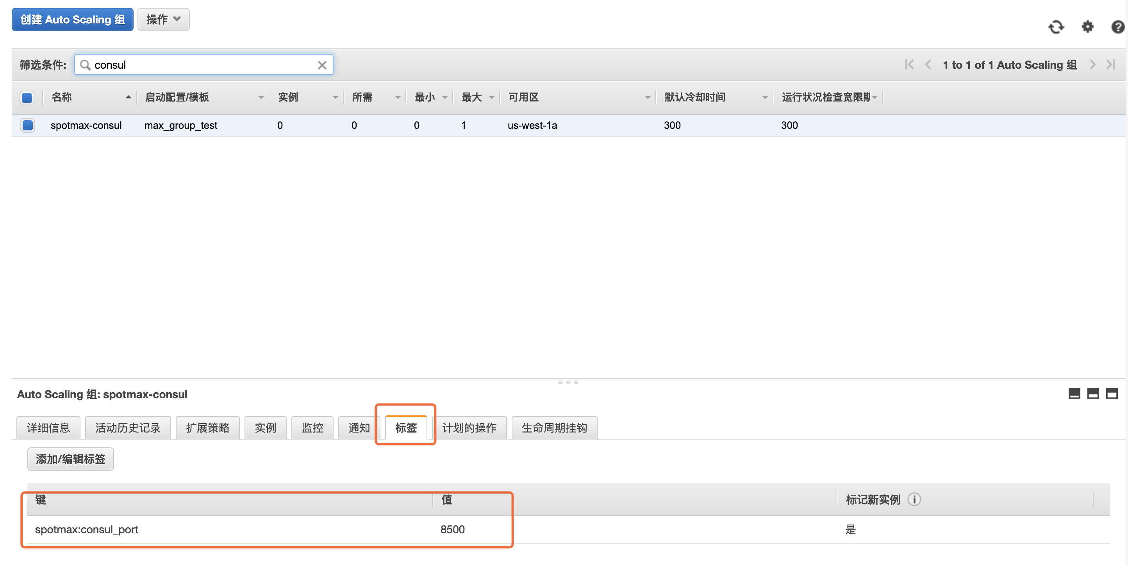Go to the next page of results
Screen dimensions: 1128x566
(x=1092, y=65)
